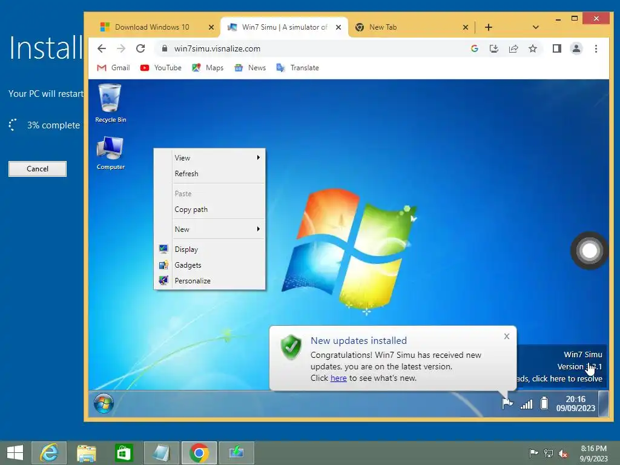Open Chrome profile avatar
This screenshot has height=465, width=620.
(x=576, y=48)
